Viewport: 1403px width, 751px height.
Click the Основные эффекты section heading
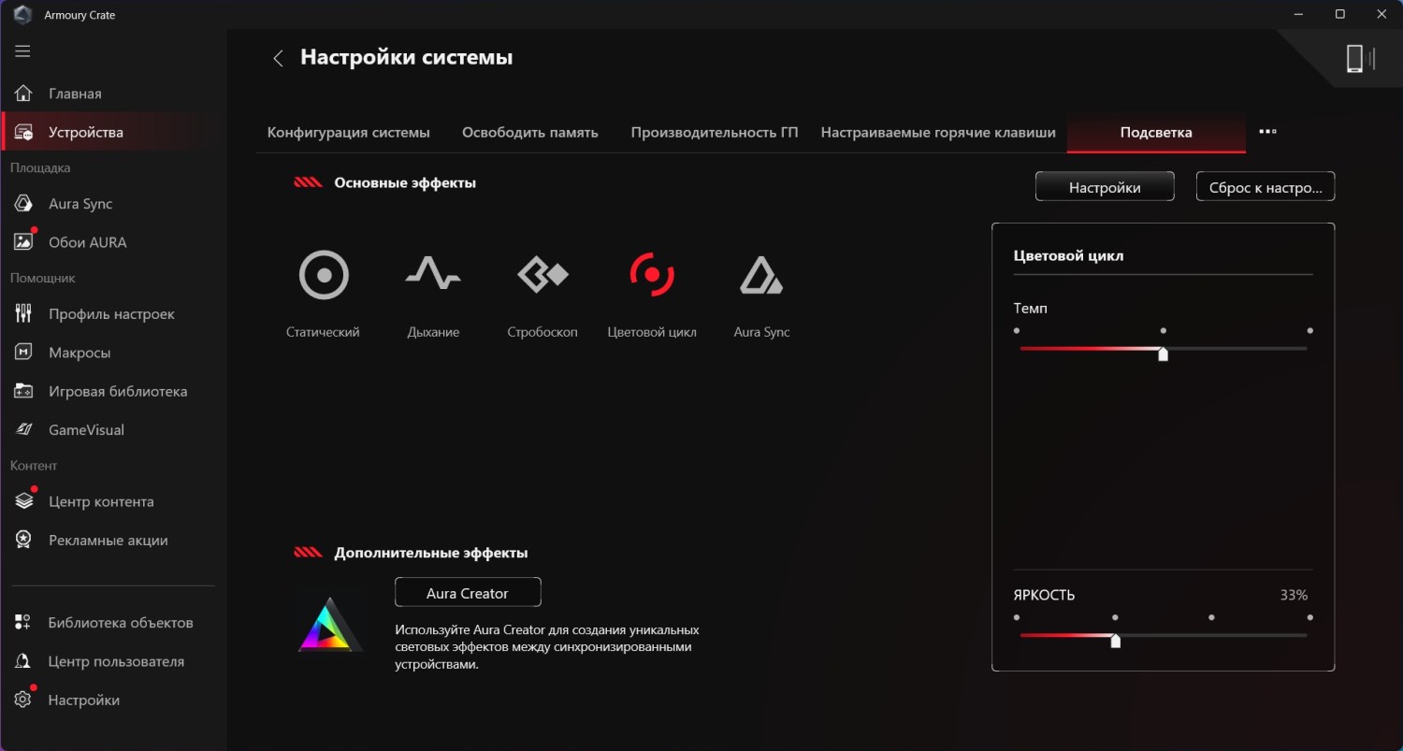click(x=405, y=183)
